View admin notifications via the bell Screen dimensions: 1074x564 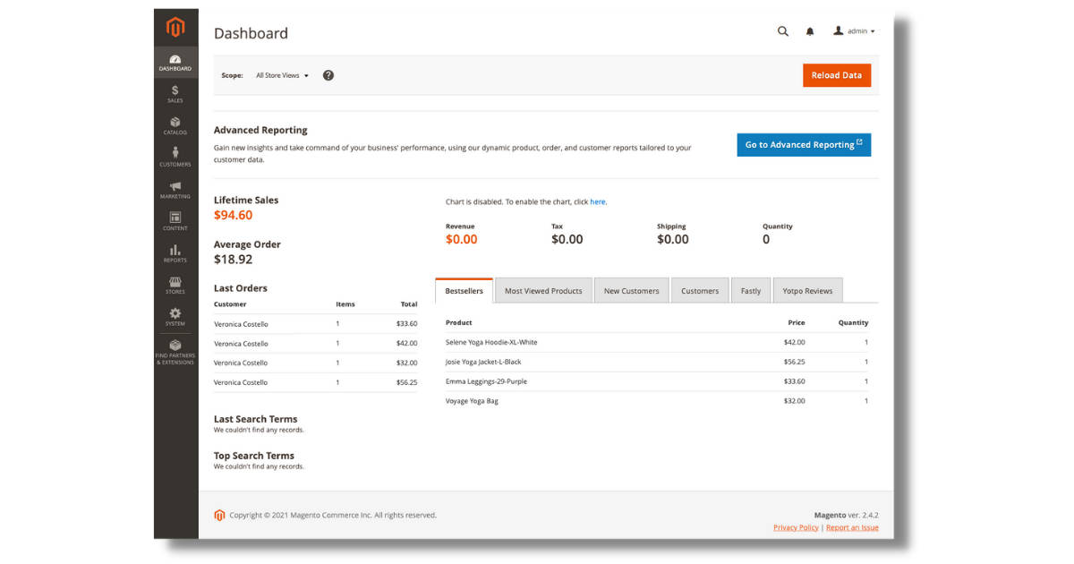pyautogui.click(x=809, y=31)
